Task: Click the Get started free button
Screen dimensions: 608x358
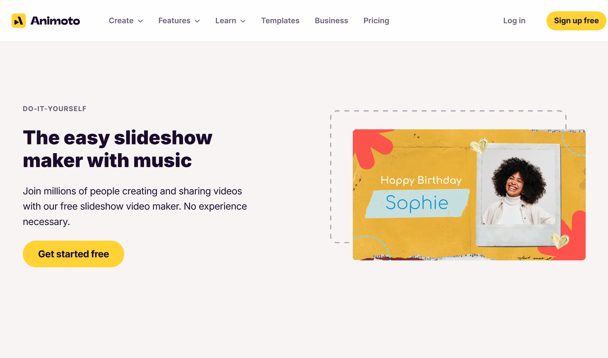Action: point(74,254)
